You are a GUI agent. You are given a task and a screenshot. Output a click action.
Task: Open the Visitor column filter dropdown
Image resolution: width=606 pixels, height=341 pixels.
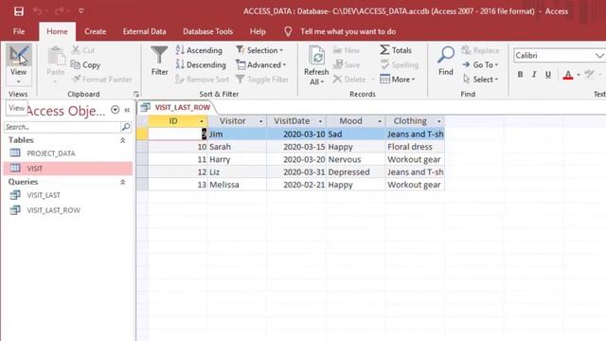[261, 121]
